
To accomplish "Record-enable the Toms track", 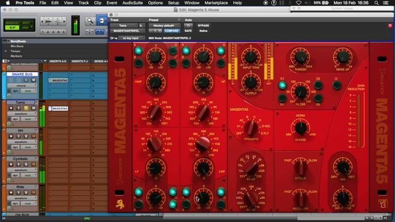I will pyautogui.click(x=11, y=109).
